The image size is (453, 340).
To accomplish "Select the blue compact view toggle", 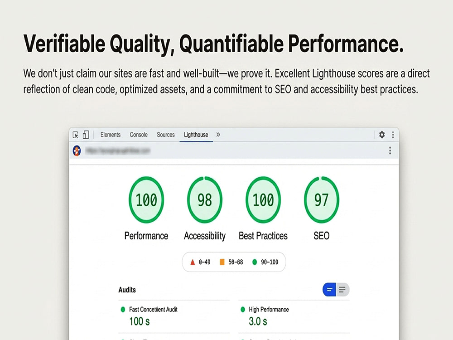I will coord(329,290).
